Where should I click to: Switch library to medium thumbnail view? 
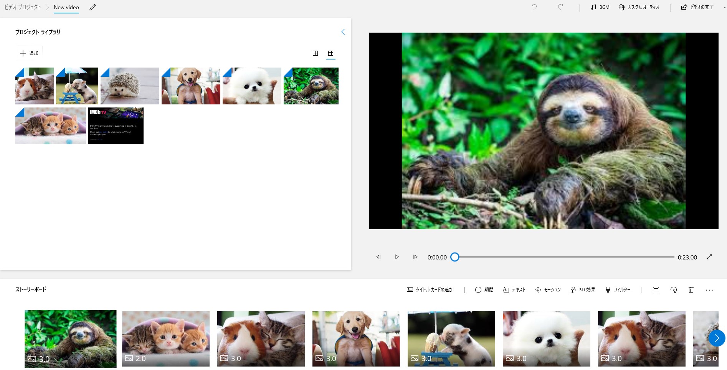[315, 53]
